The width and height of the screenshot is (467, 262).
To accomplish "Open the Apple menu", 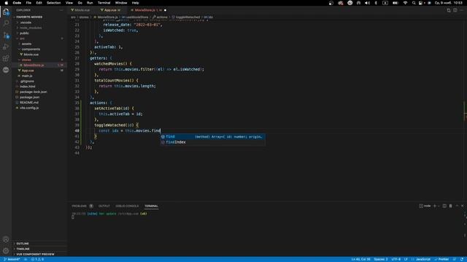I will [x=6, y=3].
